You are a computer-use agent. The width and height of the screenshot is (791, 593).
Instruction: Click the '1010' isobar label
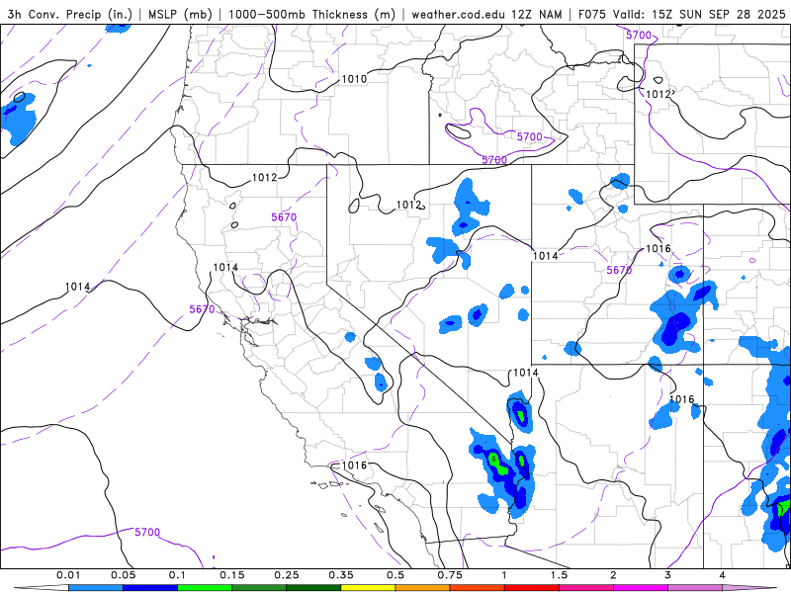point(354,79)
